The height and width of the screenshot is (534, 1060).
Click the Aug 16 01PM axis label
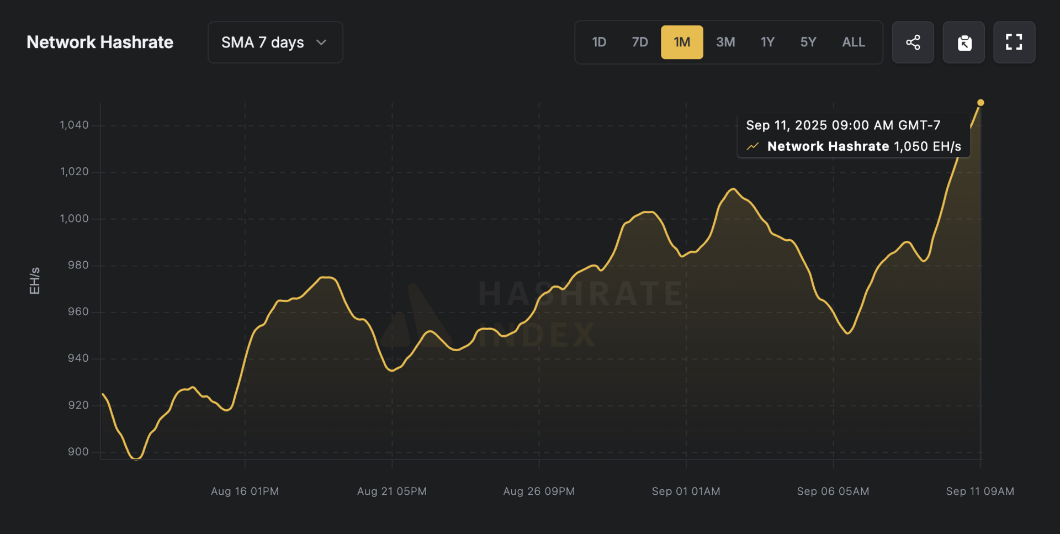coord(245,491)
